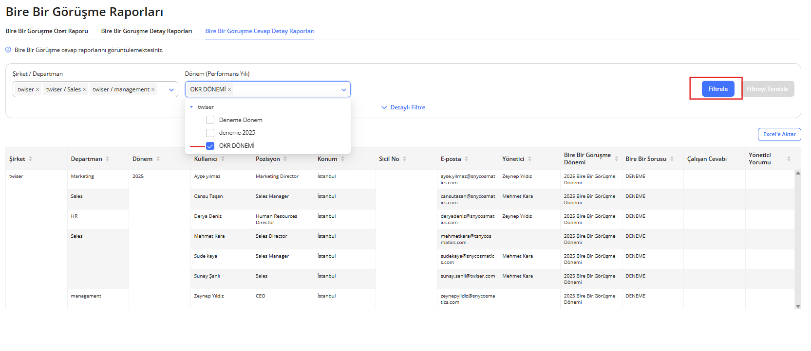This screenshot has height=351, width=811.
Task: Open Bire Bir Görüşme Detay Raporları tab
Action: pos(147,31)
